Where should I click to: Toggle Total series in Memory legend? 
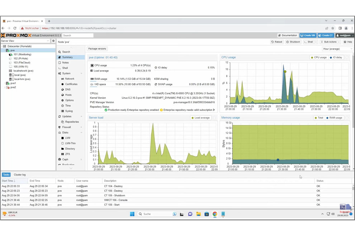tap(319, 118)
